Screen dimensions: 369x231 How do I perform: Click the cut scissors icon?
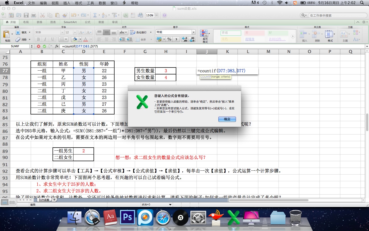click(43, 15)
